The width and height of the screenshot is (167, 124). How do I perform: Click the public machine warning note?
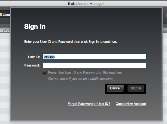click(81, 79)
